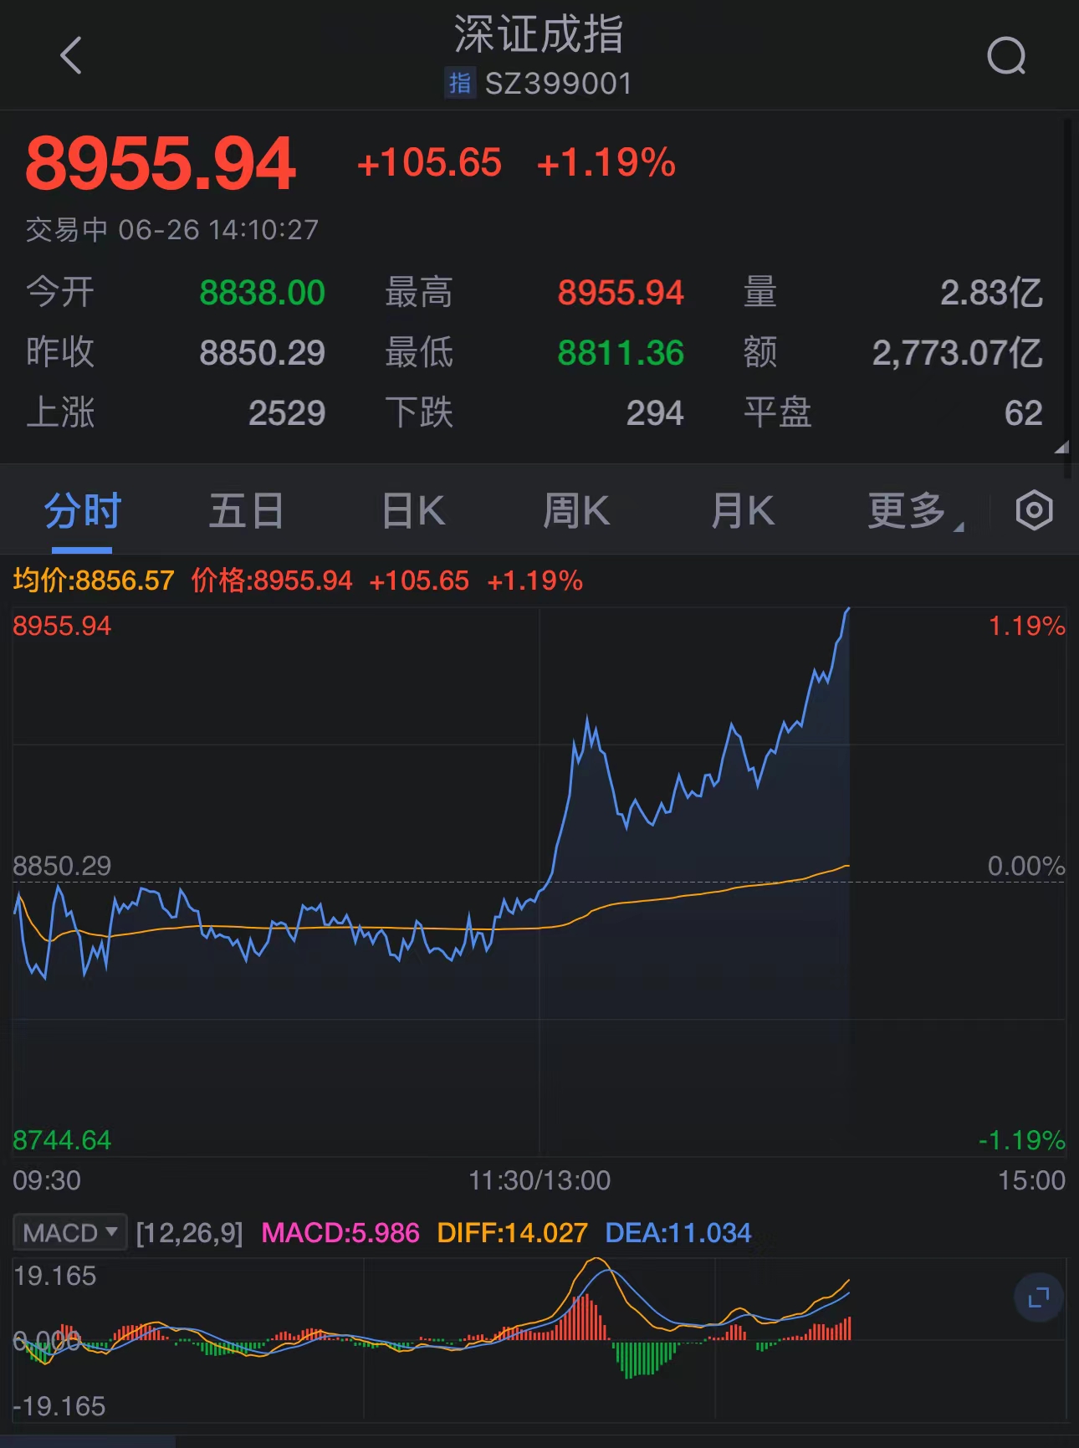
Task: Tap the 09:30 time axis label
Action: 47,1180
